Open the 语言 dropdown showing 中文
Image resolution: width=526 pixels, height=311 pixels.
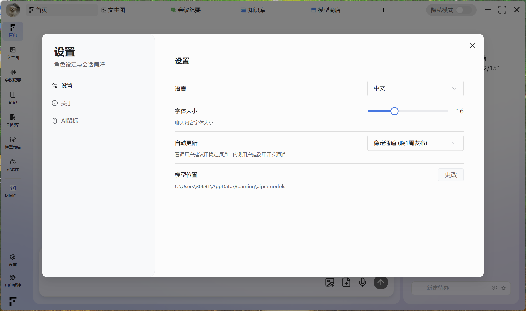coord(415,88)
